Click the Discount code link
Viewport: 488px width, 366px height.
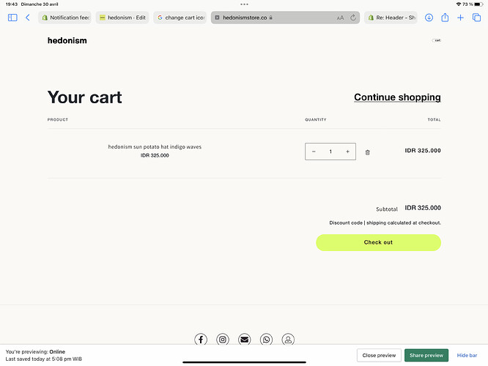(345, 223)
